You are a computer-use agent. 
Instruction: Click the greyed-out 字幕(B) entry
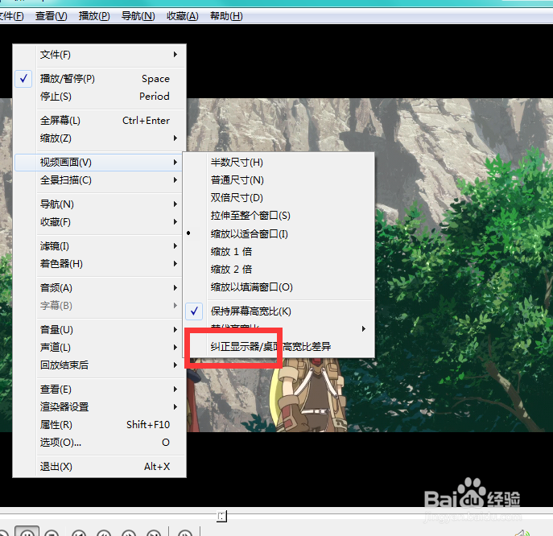[100, 306]
